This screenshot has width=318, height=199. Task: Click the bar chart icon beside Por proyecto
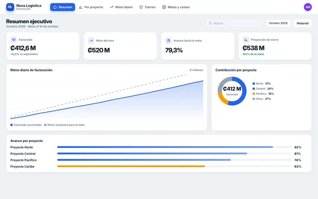pos(81,7)
